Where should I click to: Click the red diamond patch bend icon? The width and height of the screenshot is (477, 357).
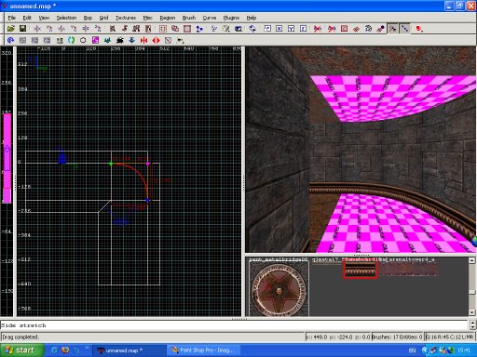pos(356,29)
